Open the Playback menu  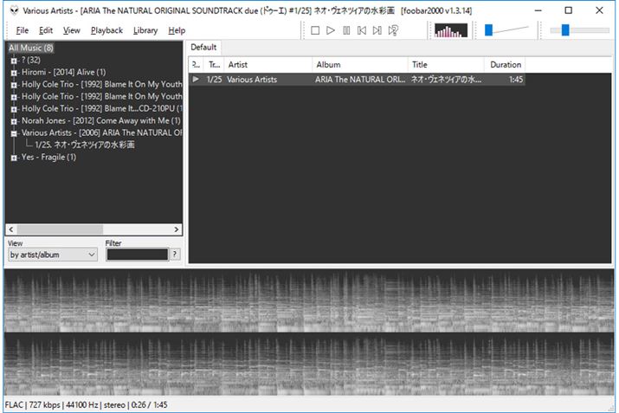[106, 30]
